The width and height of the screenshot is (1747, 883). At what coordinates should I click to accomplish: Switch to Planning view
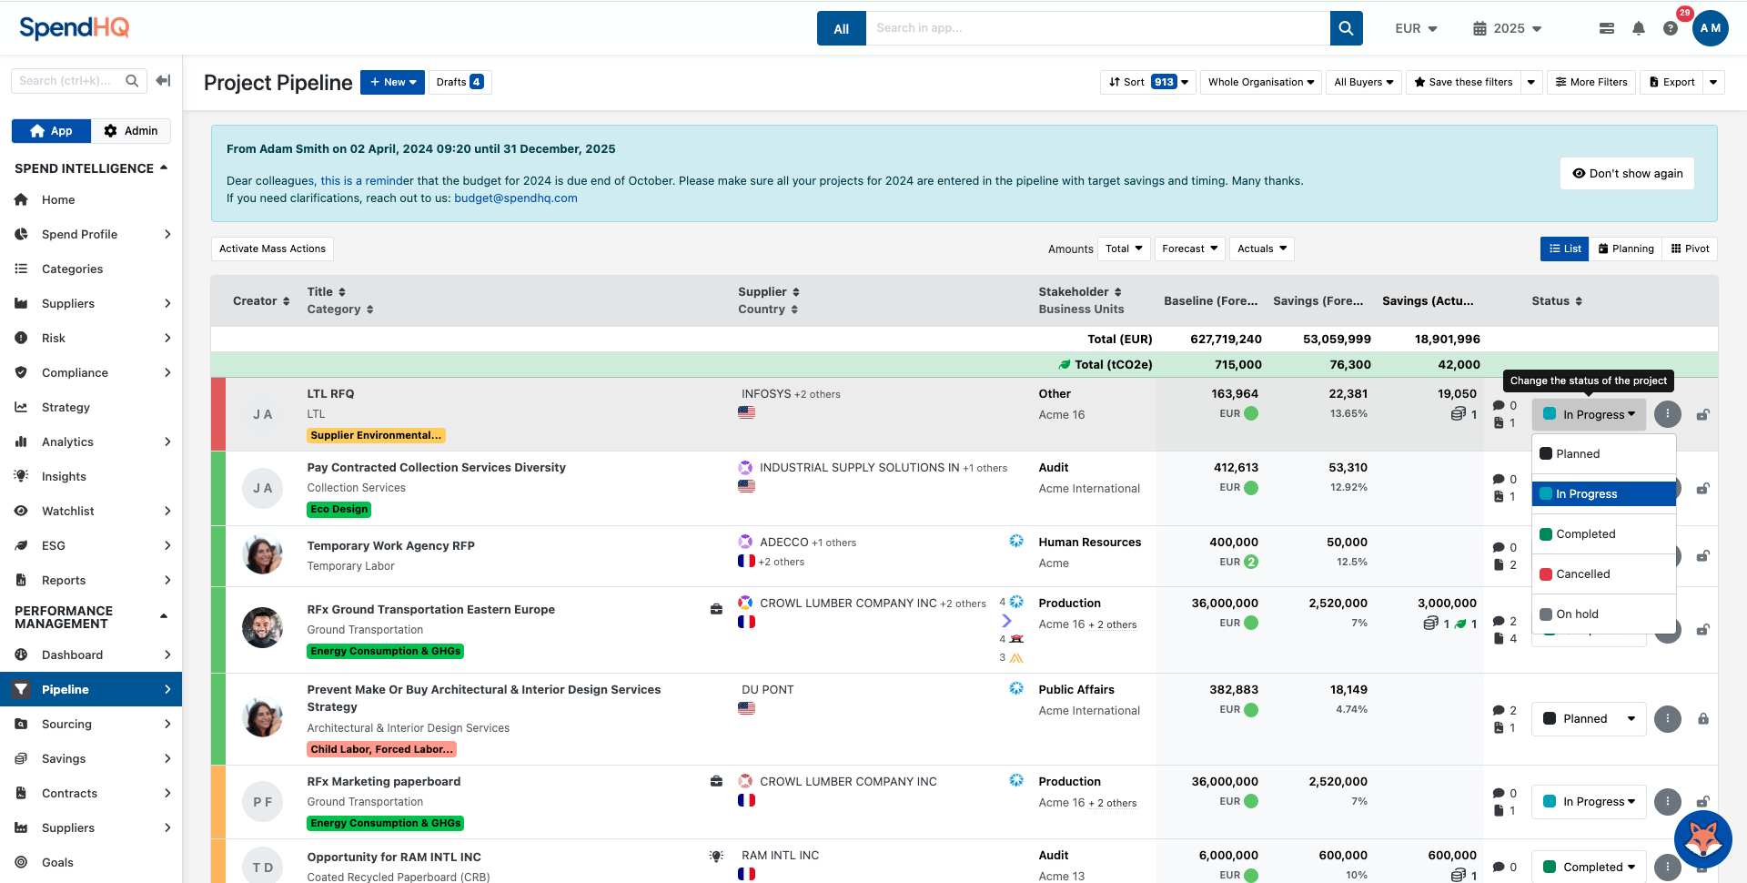click(x=1625, y=249)
